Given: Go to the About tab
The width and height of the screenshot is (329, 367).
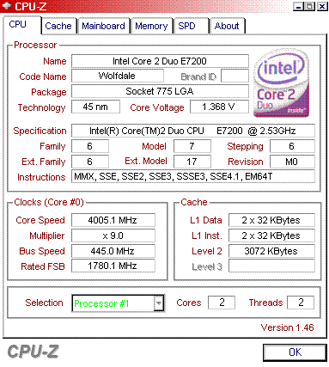Looking at the screenshot, I should (x=227, y=26).
